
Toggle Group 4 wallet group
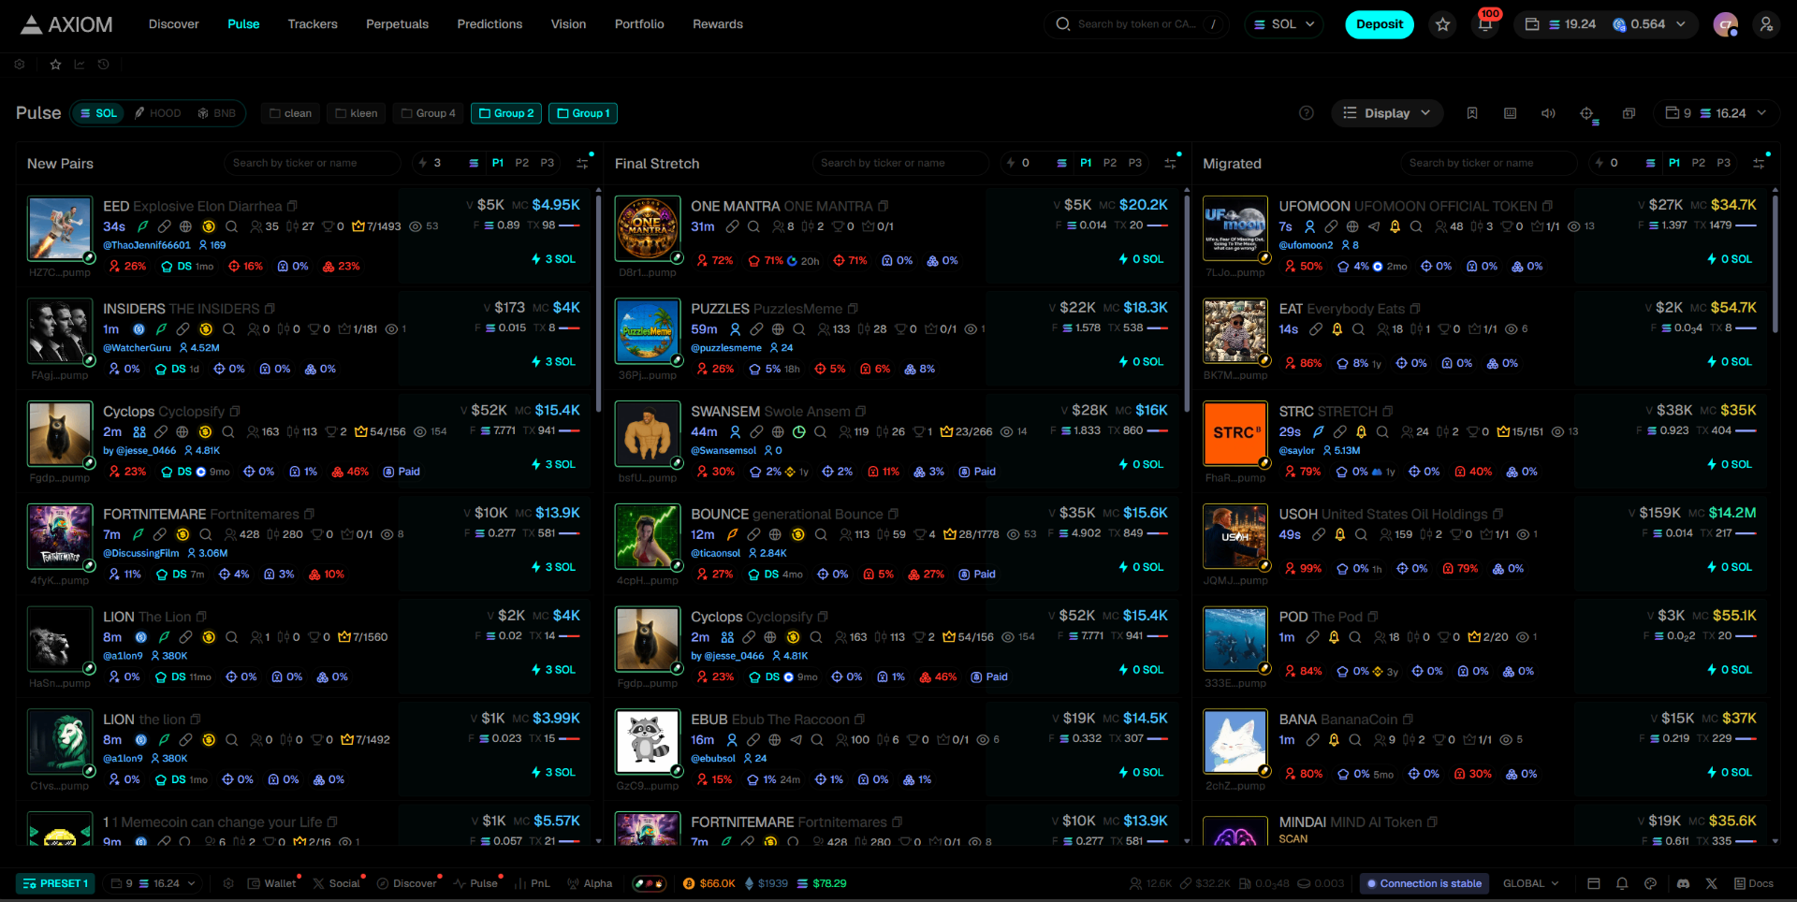[429, 113]
